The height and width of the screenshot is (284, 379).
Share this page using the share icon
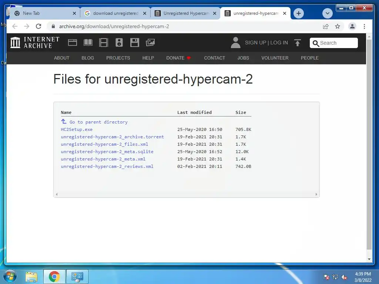click(x=326, y=26)
